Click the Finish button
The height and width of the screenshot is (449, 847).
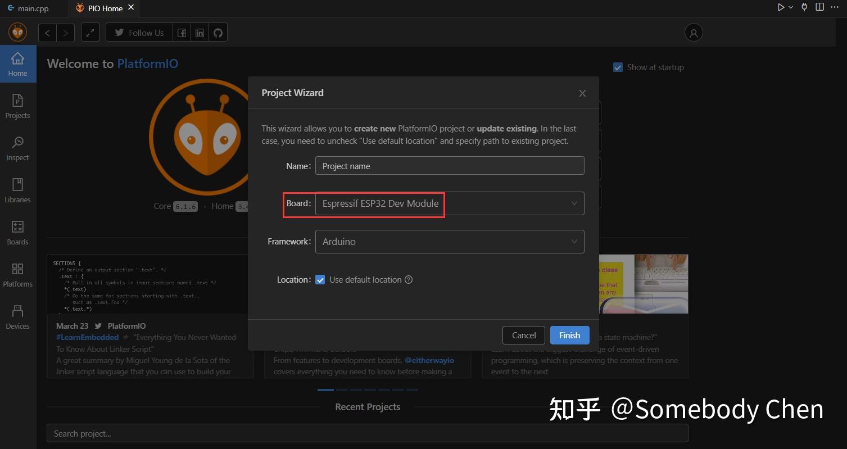tap(569, 335)
